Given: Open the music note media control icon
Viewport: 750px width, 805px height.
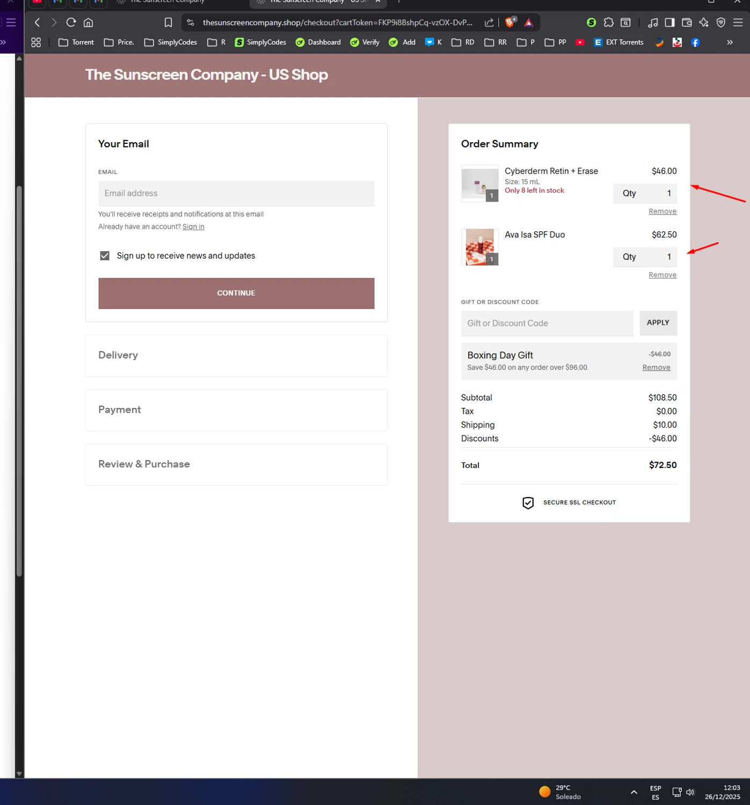Looking at the screenshot, I should pyautogui.click(x=653, y=23).
